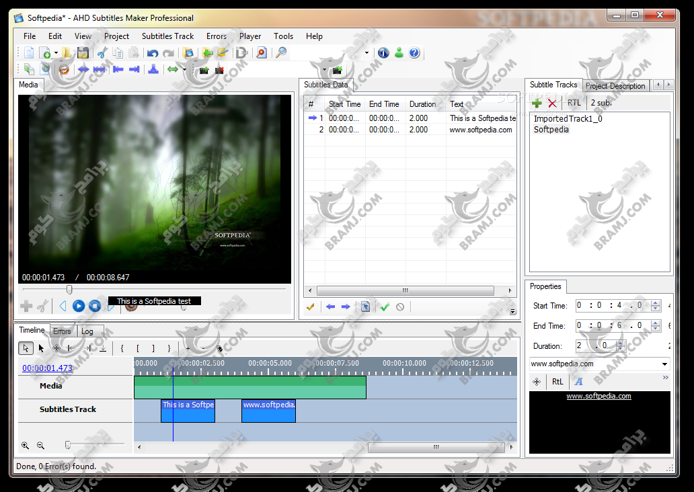
Task: Click the blue downward insert arrow icon
Action: (153, 69)
